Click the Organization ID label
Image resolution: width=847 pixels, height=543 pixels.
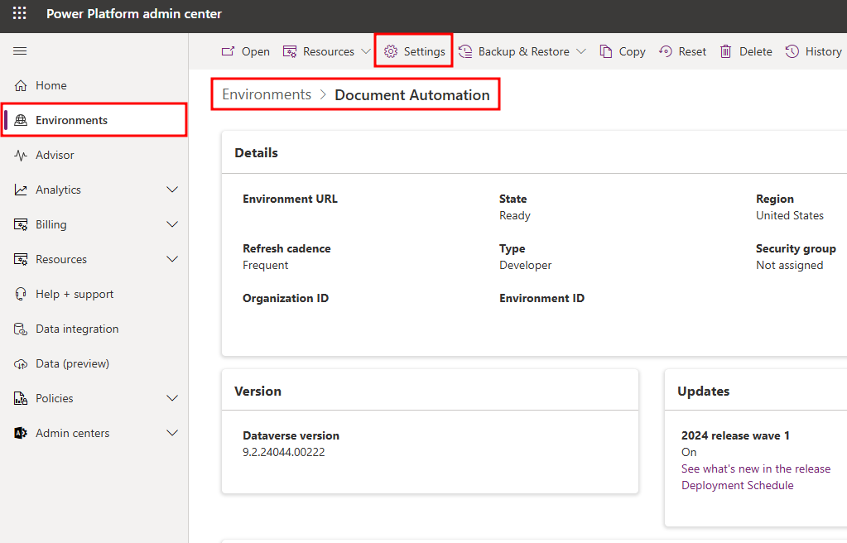point(285,298)
